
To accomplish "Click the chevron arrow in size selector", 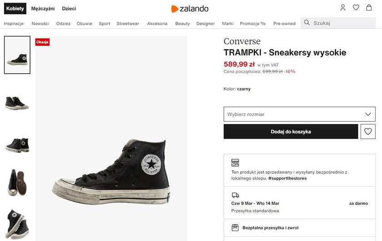I will click(368, 114).
